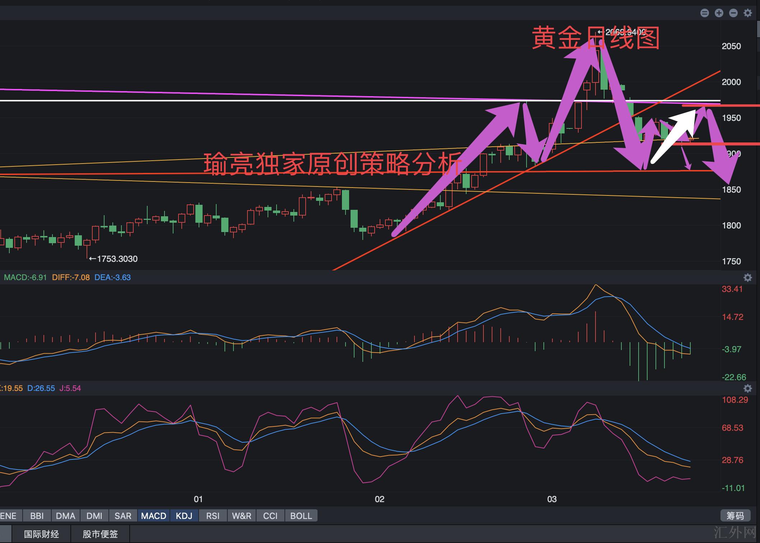This screenshot has height=543, width=760.
Task: Toggle the SAR indicator
Action: (x=123, y=516)
